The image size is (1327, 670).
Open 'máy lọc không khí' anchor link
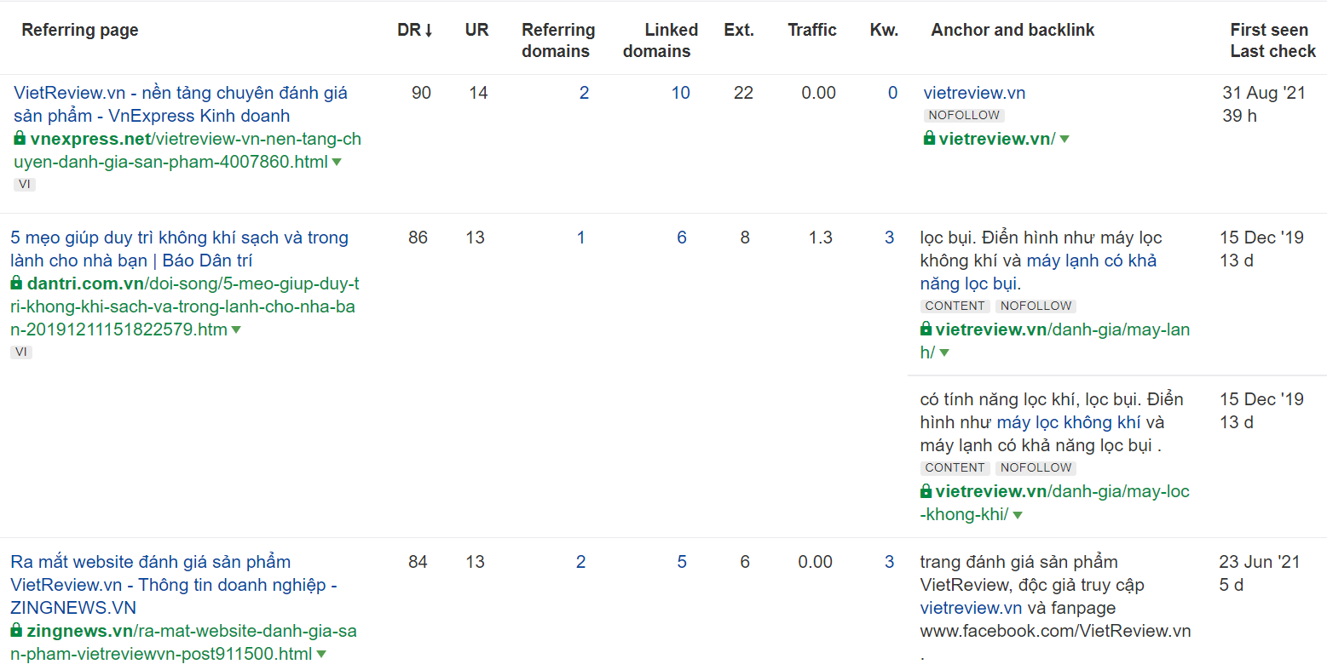pyautogui.click(x=1069, y=422)
